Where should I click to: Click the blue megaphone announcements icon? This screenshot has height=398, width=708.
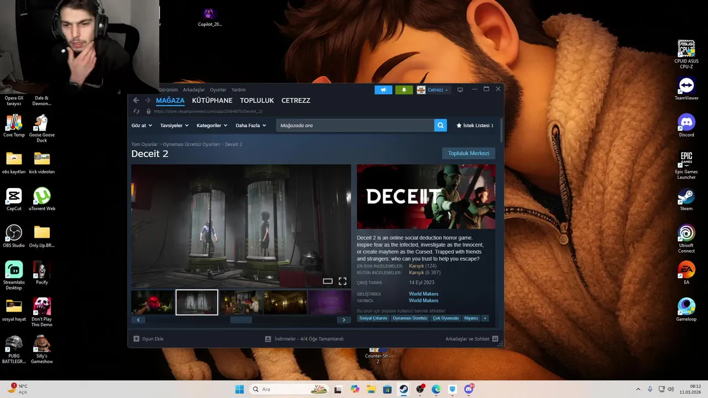(383, 90)
